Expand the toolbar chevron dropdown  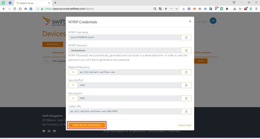tap(177, 9)
